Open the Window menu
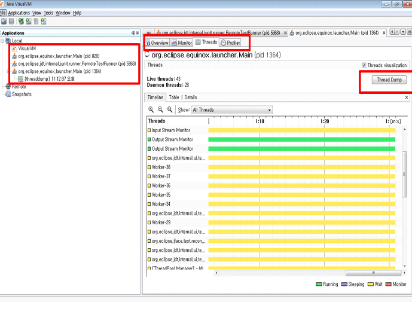The width and height of the screenshot is (412, 311). [x=63, y=13]
